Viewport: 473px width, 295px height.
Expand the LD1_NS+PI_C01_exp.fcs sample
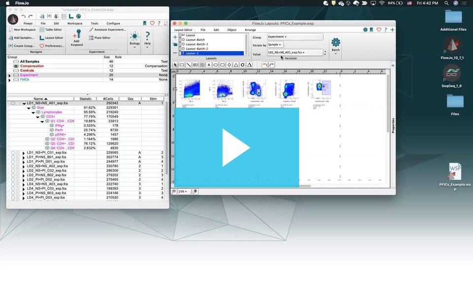coord(24,153)
